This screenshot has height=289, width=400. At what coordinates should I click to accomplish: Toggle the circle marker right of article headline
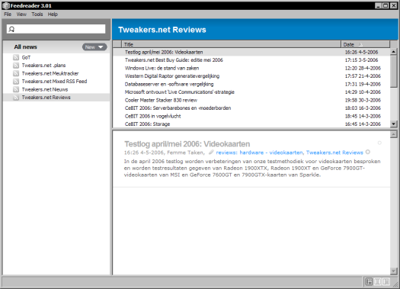pyautogui.click(x=379, y=143)
